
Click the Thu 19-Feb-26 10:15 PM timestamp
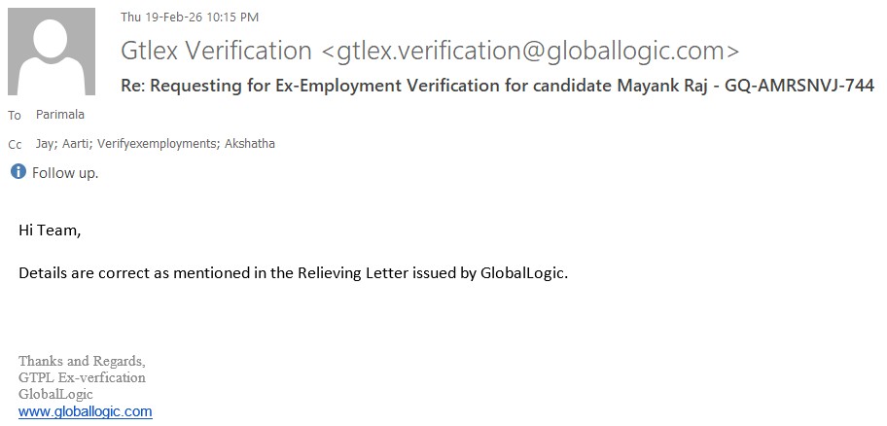pos(190,18)
